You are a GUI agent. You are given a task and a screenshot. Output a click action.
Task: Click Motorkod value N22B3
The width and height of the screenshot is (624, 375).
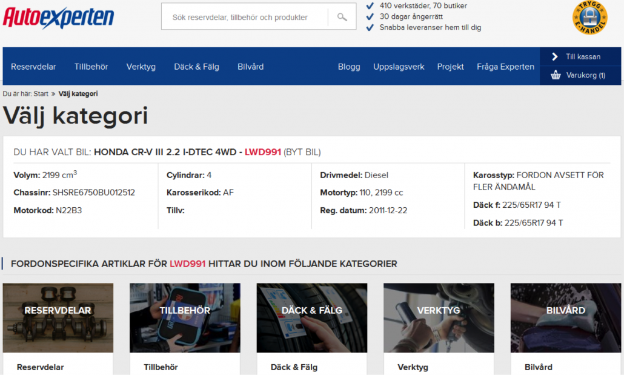coord(69,210)
